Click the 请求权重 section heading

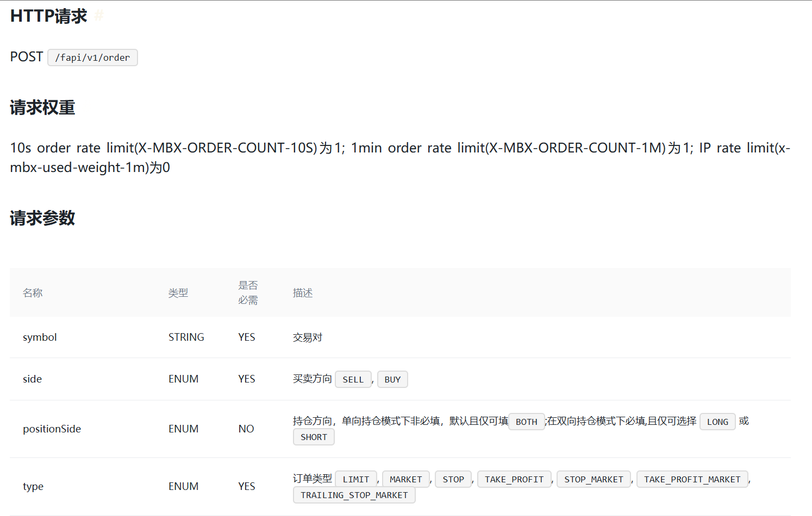(42, 107)
